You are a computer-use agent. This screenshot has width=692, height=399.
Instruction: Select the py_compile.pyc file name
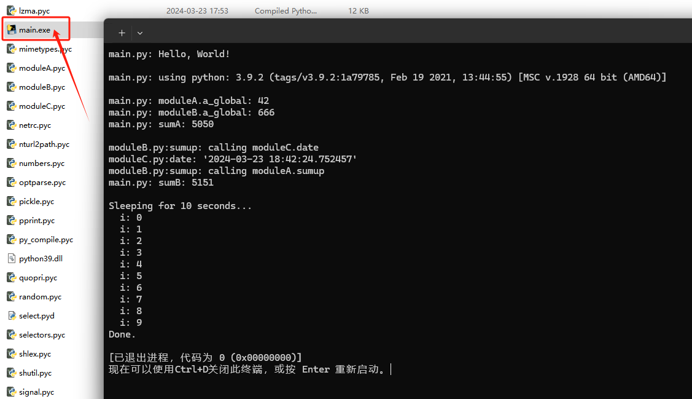point(46,240)
